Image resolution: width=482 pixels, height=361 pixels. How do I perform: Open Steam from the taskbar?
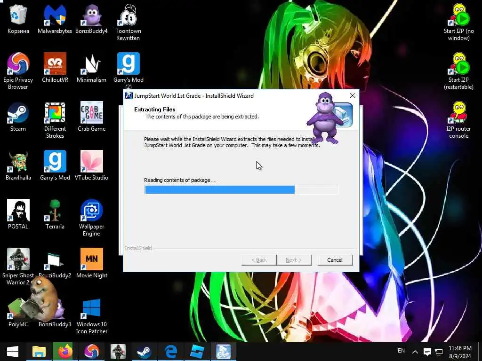pos(144,352)
